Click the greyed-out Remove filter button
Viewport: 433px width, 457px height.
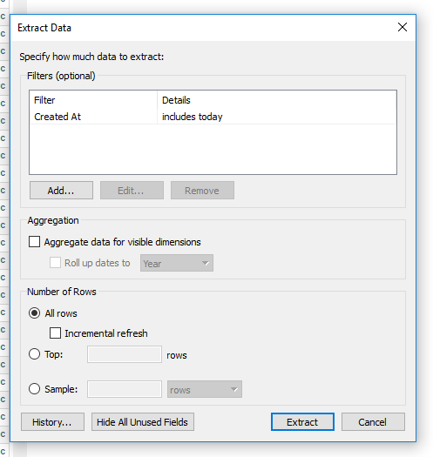tap(202, 191)
